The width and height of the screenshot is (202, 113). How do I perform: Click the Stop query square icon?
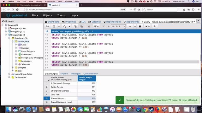(140, 26)
